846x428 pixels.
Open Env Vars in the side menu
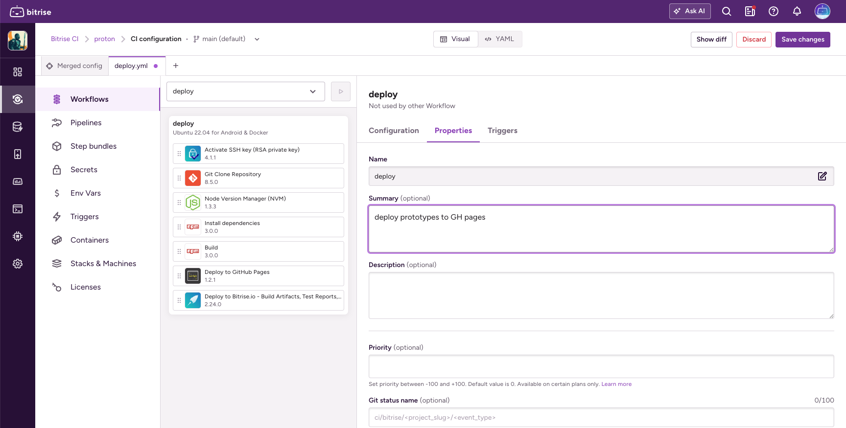point(98,193)
